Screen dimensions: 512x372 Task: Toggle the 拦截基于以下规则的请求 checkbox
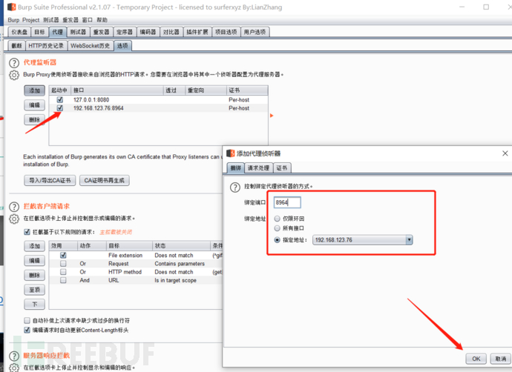coord(27,232)
